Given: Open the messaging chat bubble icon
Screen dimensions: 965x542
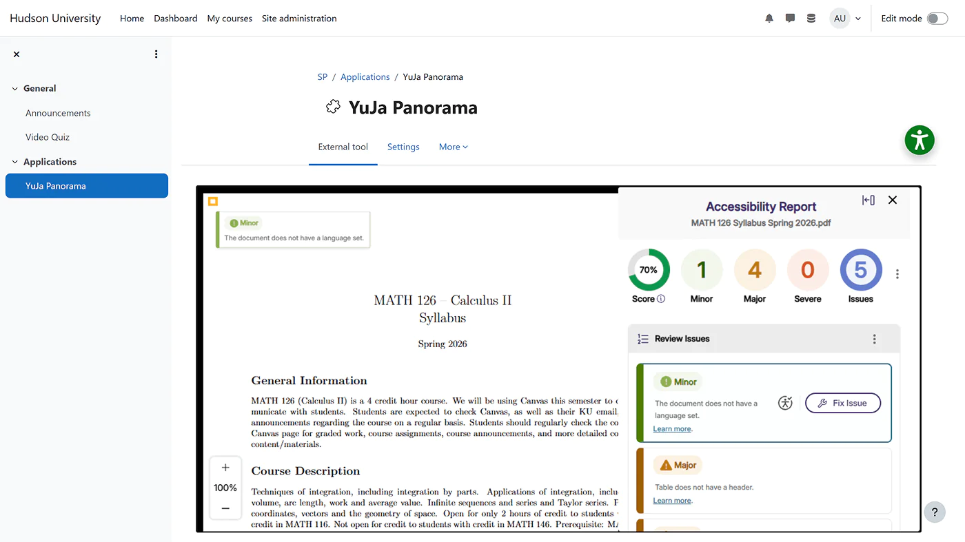Looking at the screenshot, I should coord(790,19).
